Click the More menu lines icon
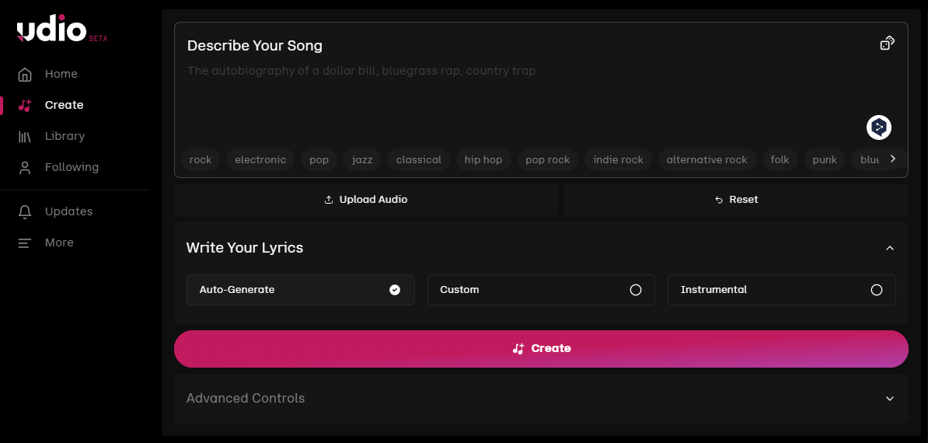 coord(25,243)
